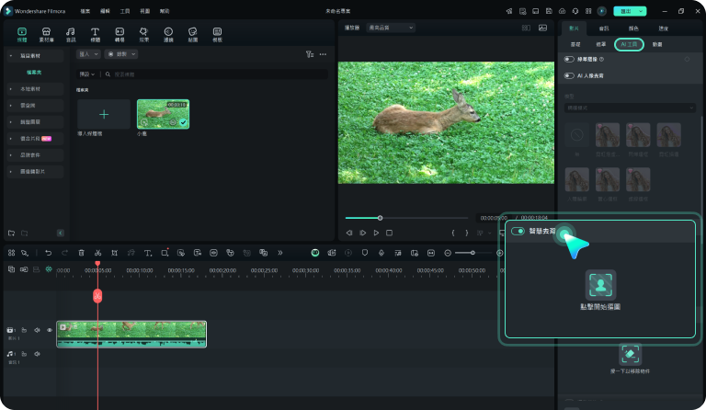Click the eraser remove-object icon
The height and width of the screenshot is (410, 706).
[x=630, y=355]
